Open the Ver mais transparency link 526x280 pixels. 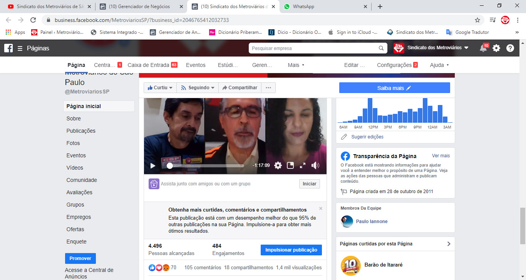pos(441,156)
